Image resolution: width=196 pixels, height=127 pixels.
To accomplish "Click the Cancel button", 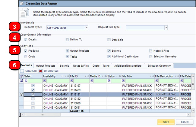I will pyautogui.click(x=185, y=122).
